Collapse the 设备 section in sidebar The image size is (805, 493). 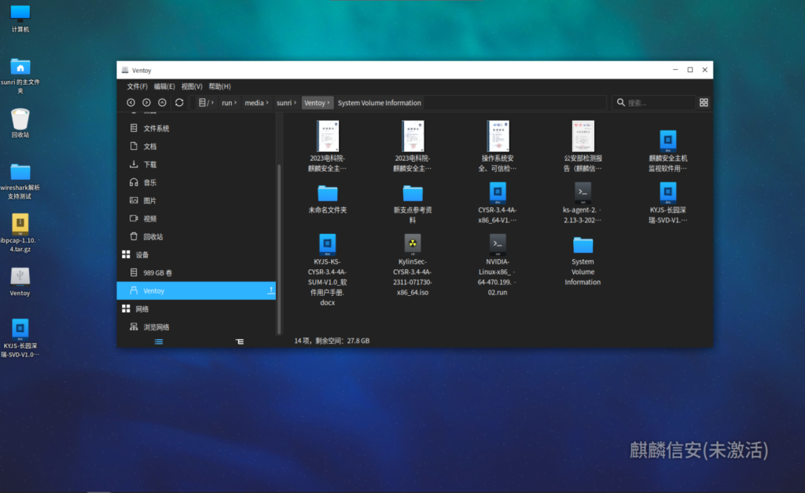point(126,254)
